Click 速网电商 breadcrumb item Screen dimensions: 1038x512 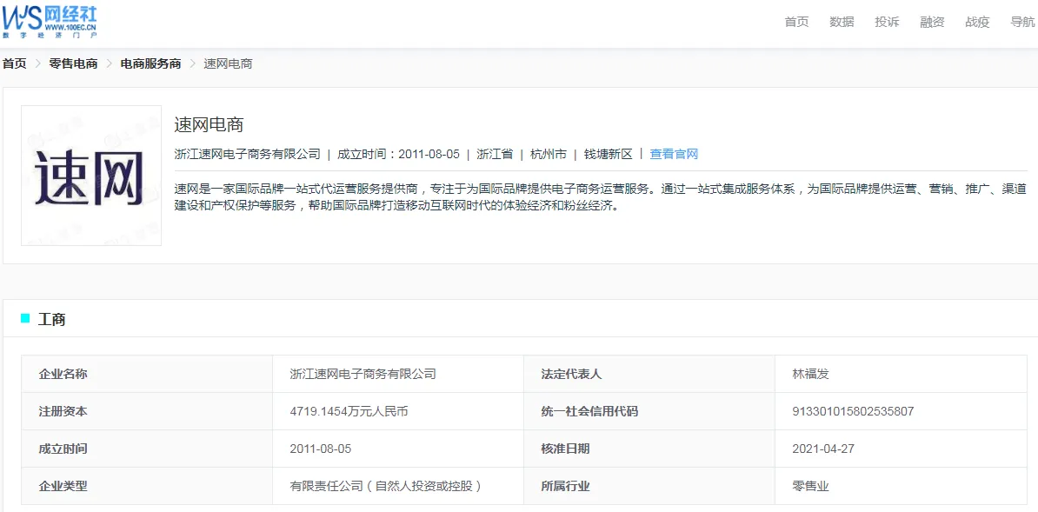click(228, 64)
